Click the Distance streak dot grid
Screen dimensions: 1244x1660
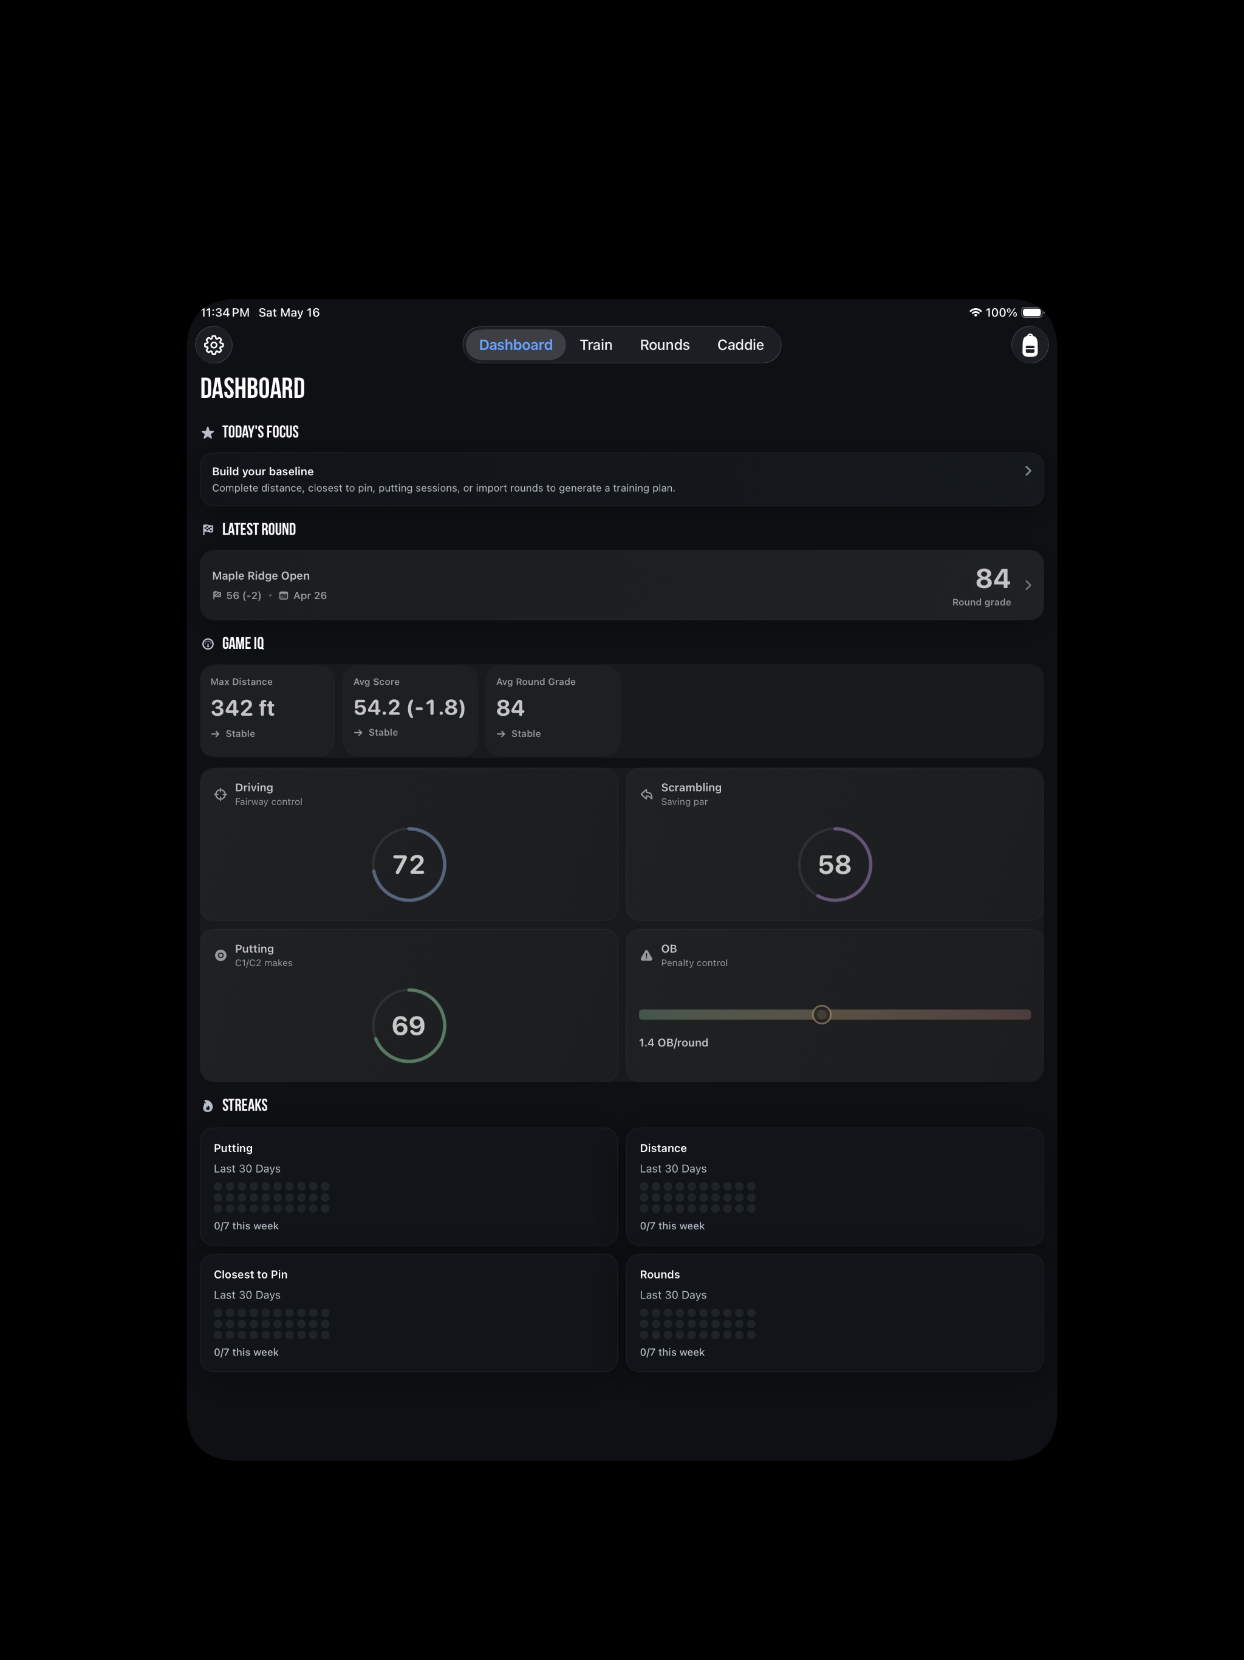pyautogui.click(x=698, y=1198)
